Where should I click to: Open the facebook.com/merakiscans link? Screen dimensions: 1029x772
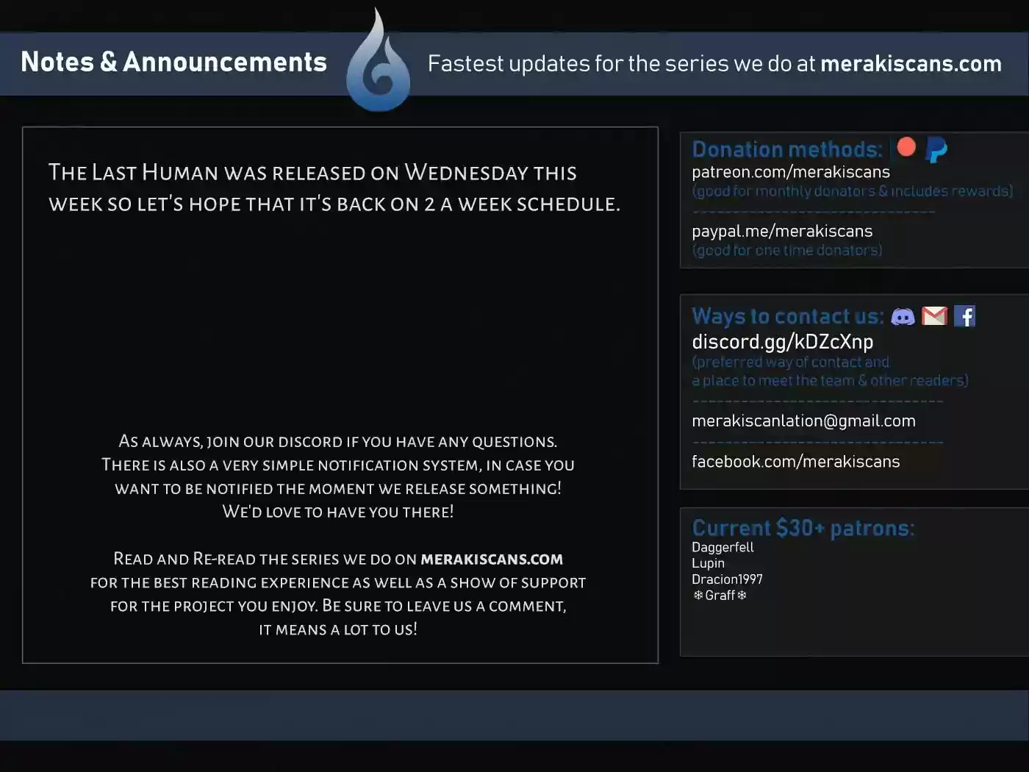795,461
